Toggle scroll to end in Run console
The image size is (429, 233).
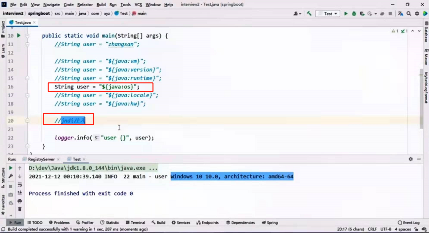tap(20, 193)
